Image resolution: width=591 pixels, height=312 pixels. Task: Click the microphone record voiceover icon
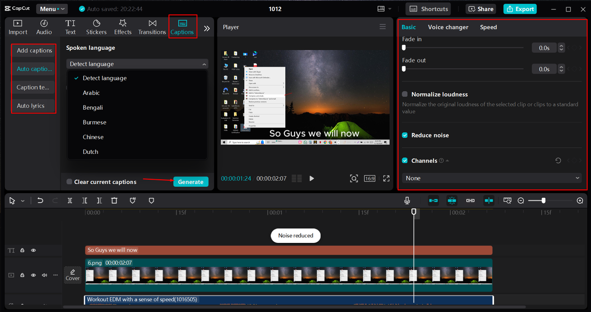pyautogui.click(x=407, y=200)
